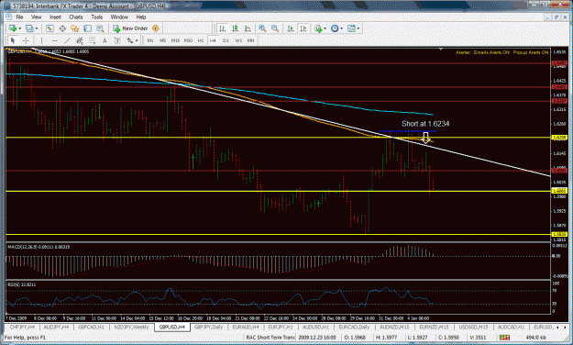Select the M30 timeframe button
The height and width of the screenshot is (345, 573).
(x=188, y=40)
